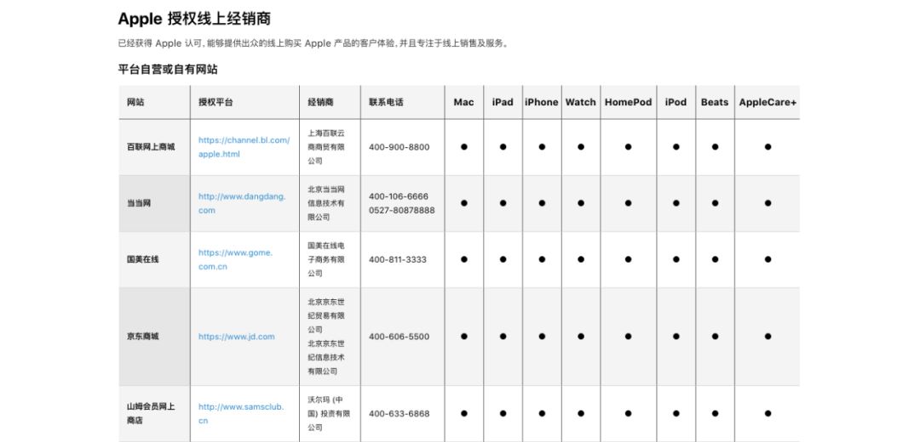The width and height of the screenshot is (920, 442).
Task: Click phone number 400-900-8800
Action: (399, 147)
